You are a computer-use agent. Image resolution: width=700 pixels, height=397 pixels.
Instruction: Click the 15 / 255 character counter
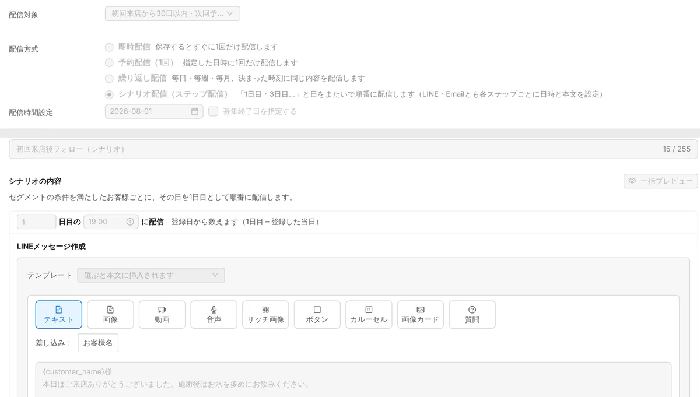(x=677, y=149)
